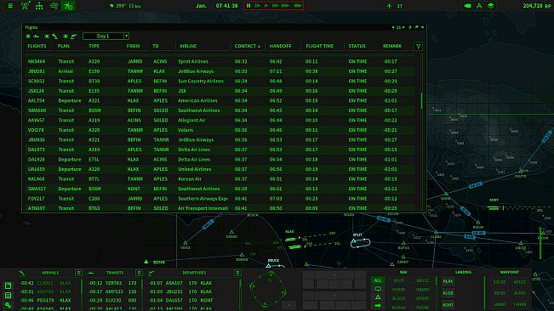Viewport: 554px width, 311px height.
Task: Open the hierarchy/organization toolbar icon
Action: click(39, 6)
